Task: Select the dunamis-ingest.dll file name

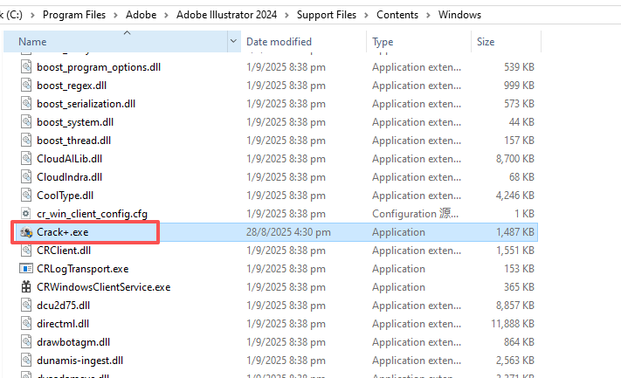Action: click(x=79, y=361)
